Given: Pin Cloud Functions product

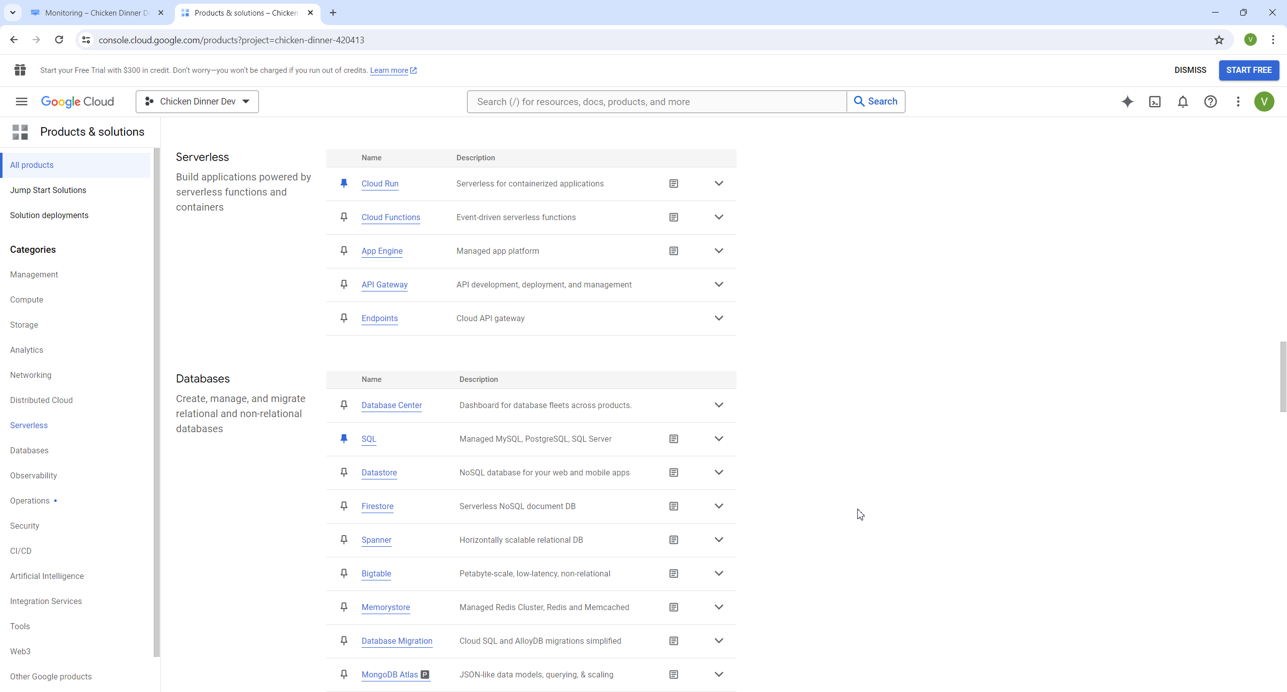Looking at the screenshot, I should point(344,217).
